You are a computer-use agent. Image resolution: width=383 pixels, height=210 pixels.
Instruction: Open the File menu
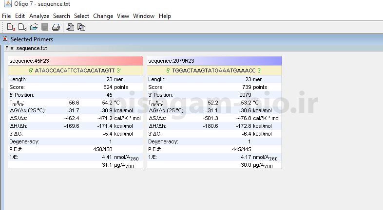(x=6, y=16)
